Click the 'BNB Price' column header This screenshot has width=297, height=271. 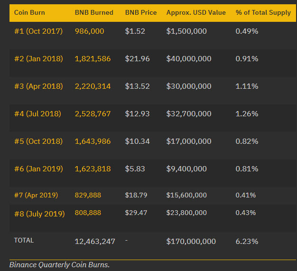pyautogui.click(x=141, y=12)
